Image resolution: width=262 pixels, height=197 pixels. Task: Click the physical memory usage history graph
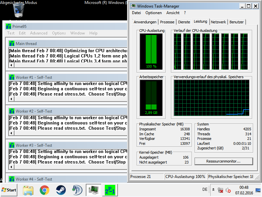[x=212, y=98]
